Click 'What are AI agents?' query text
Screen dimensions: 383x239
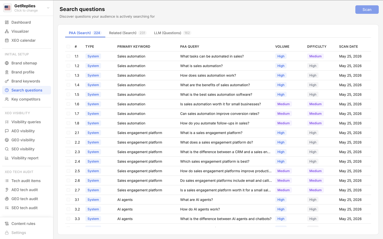point(197,200)
